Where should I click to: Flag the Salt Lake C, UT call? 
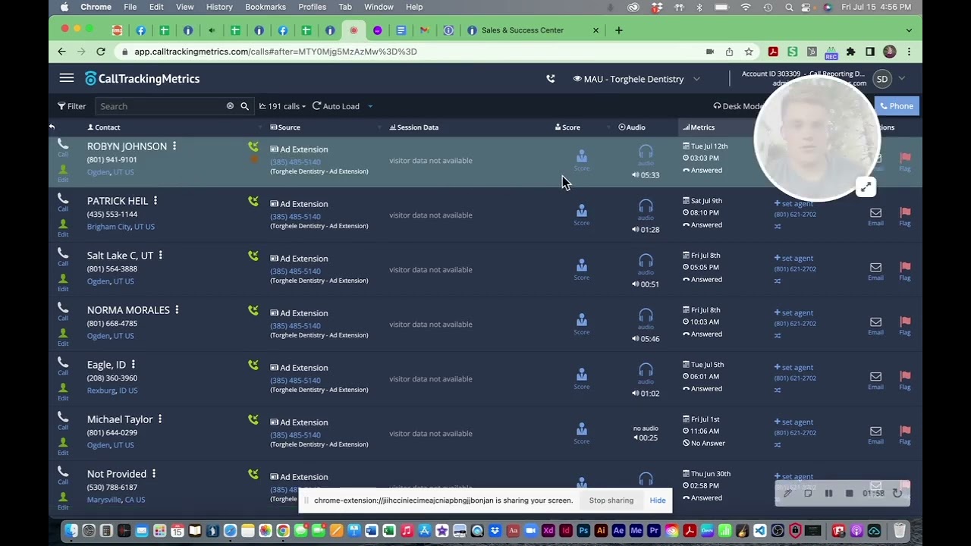[905, 271]
